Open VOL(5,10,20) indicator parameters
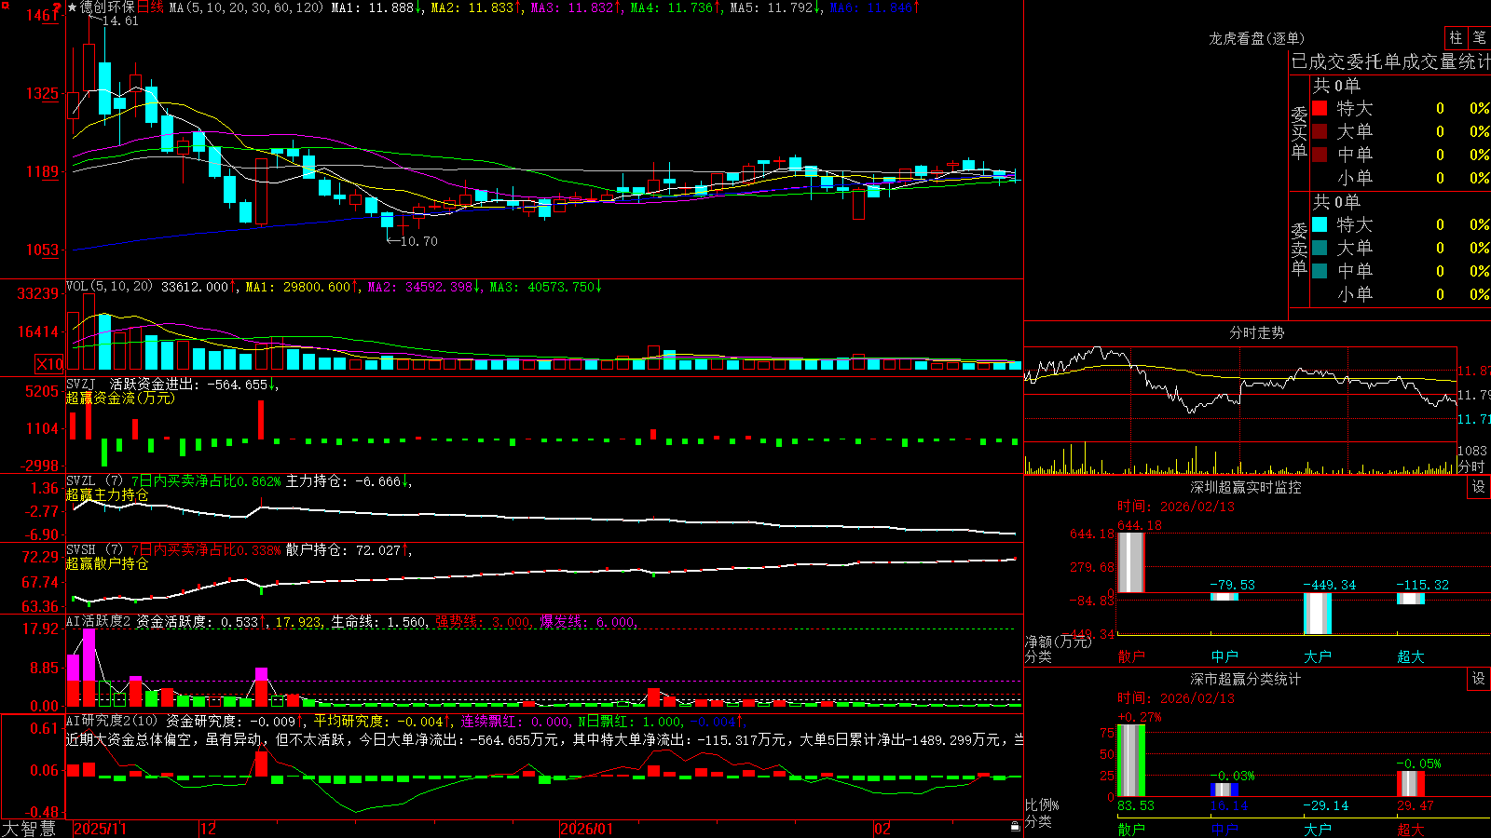1491x838 pixels. (109, 287)
